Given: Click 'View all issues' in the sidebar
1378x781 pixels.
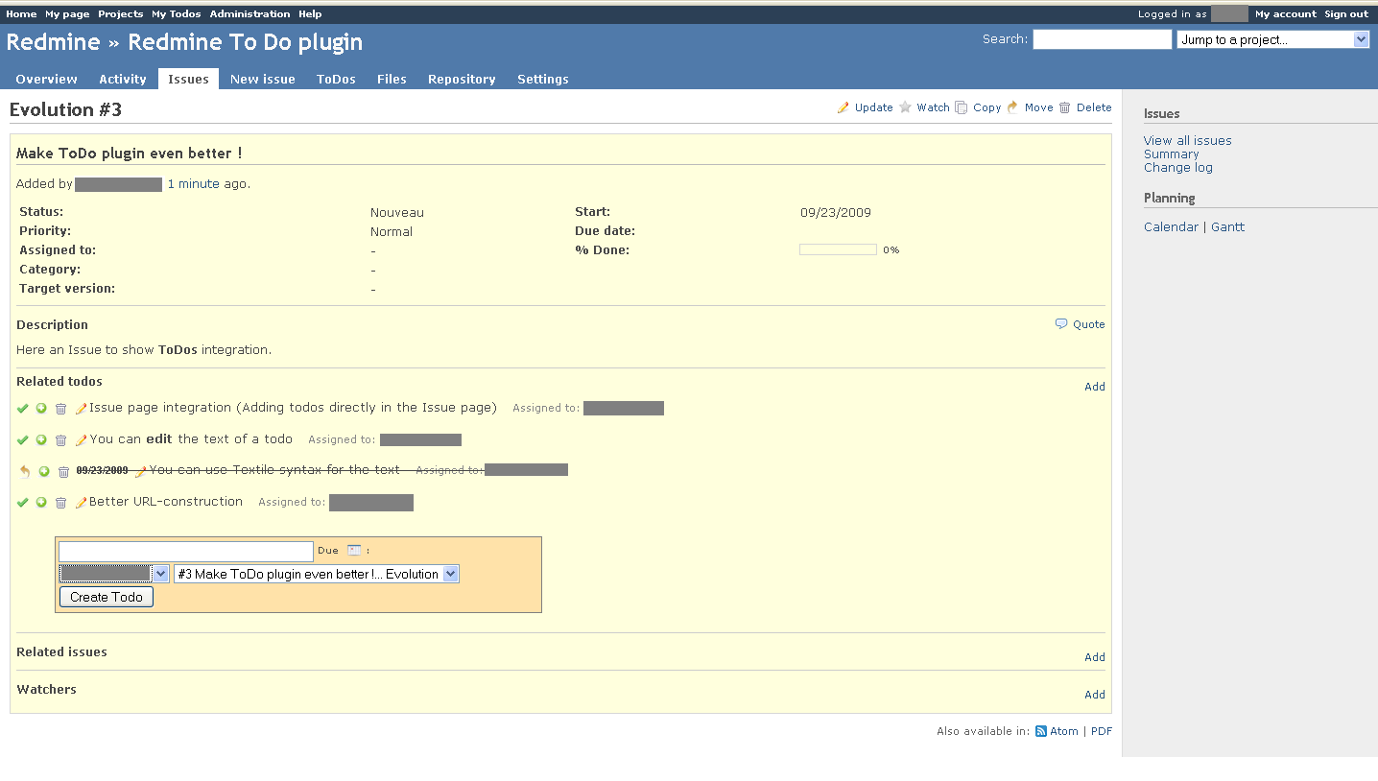Looking at the screenshot, I should click(x=1188, y=140).
